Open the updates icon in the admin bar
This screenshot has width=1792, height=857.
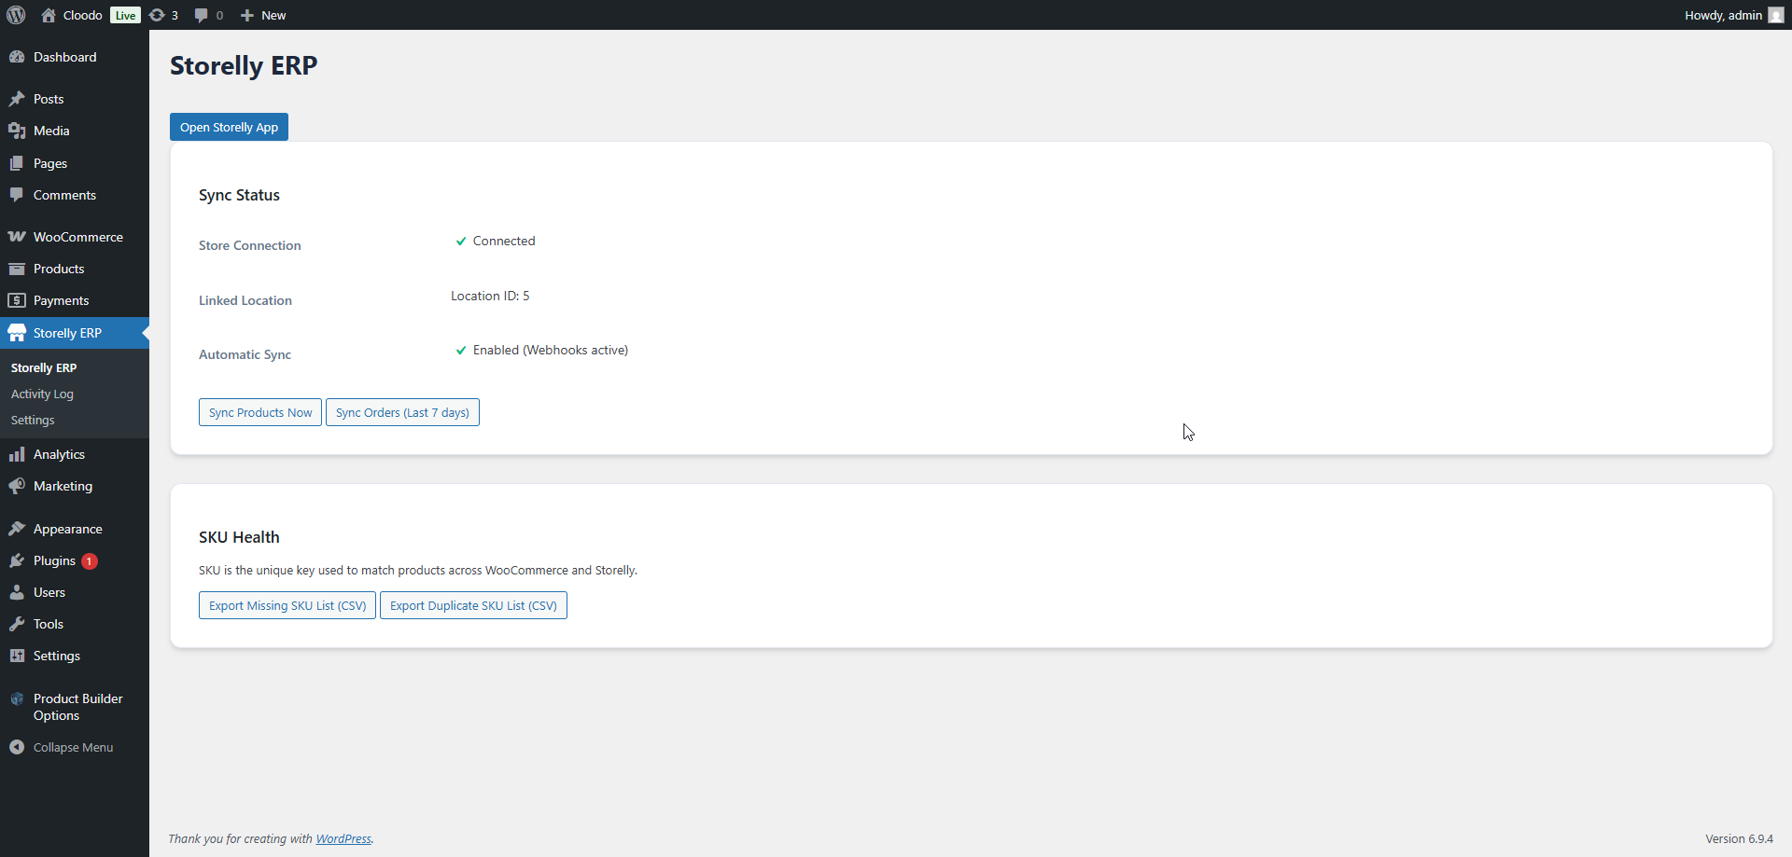158,15
